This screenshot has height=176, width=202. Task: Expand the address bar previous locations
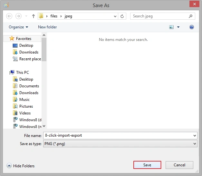tap(115, 16)
